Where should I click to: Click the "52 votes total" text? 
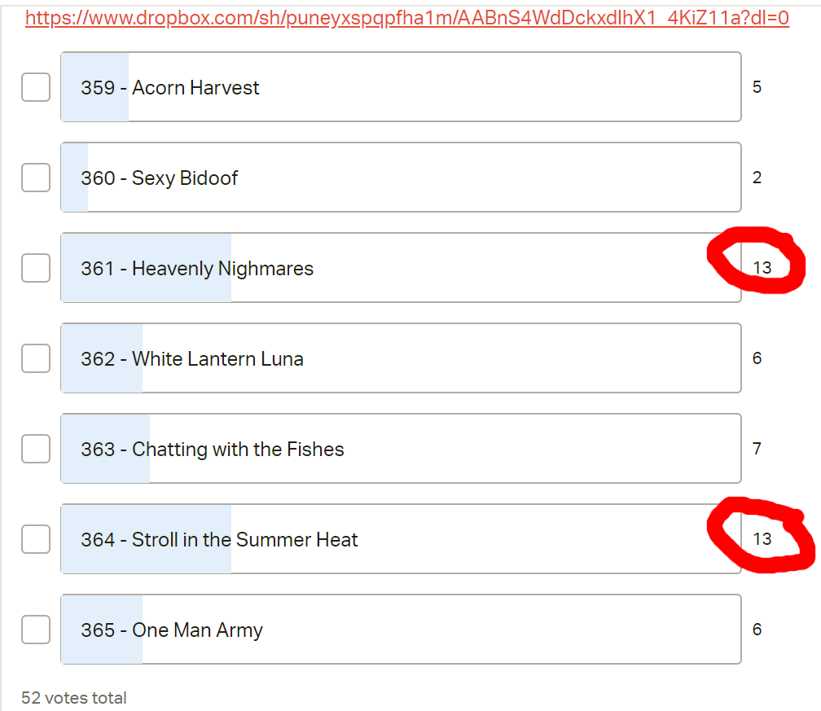click(74, 698)
